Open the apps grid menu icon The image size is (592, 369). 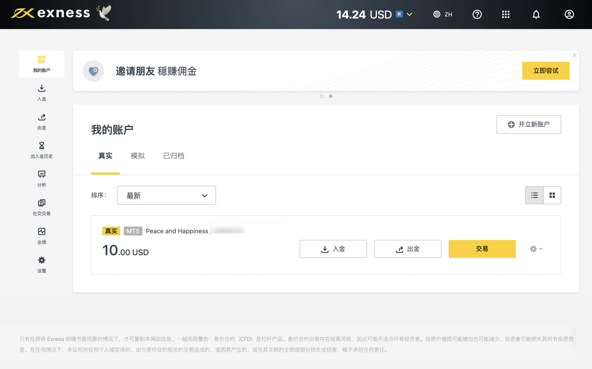tap(506, 15)
